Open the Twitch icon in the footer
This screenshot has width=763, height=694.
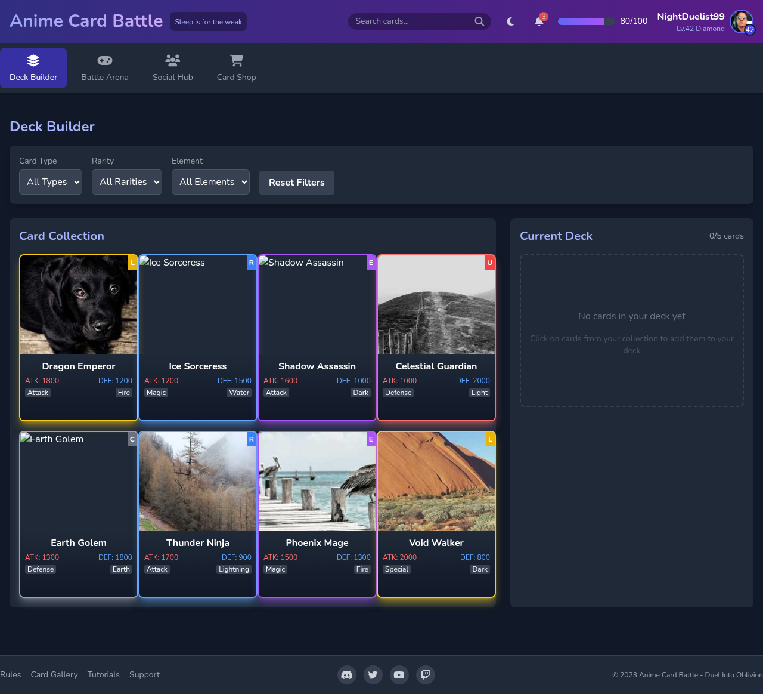point(426,675)
